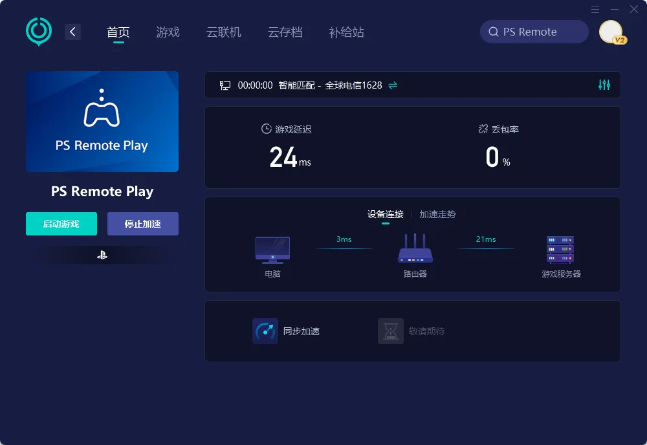Click the 丢包率 label
The height and width of the screenshot is (445, 647).
(505, 129)
